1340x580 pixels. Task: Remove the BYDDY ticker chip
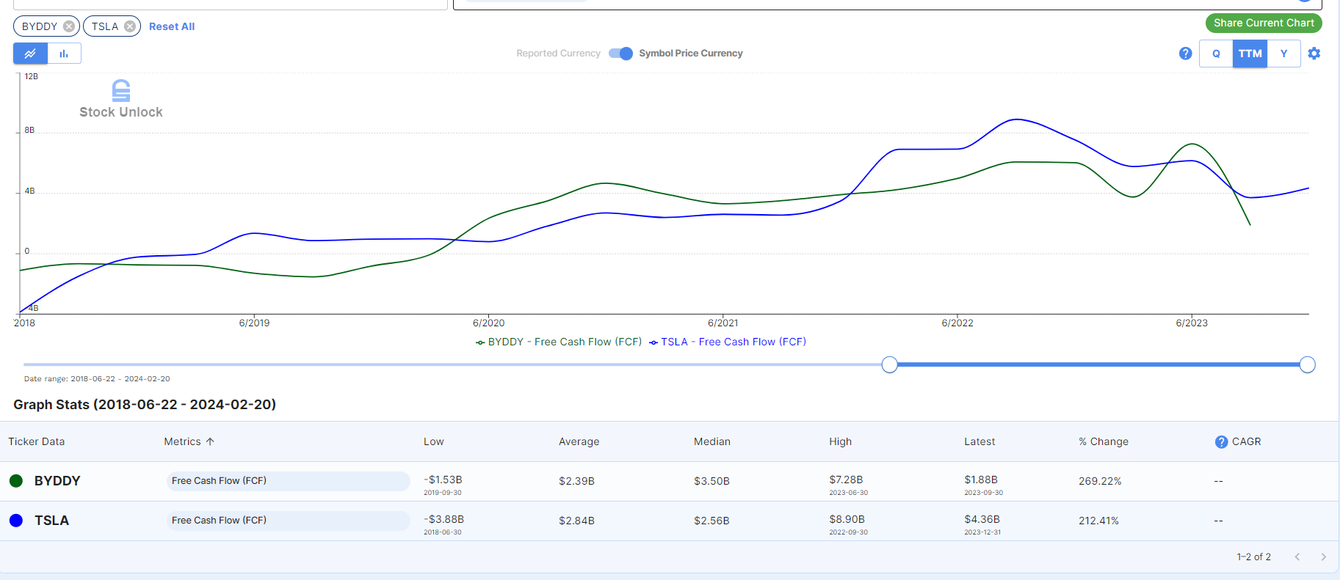pyautogui.click(x=69, y=26)
